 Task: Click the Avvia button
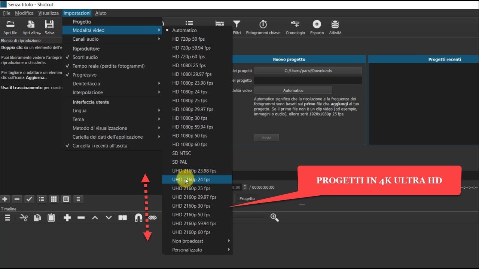click(266, 138)
